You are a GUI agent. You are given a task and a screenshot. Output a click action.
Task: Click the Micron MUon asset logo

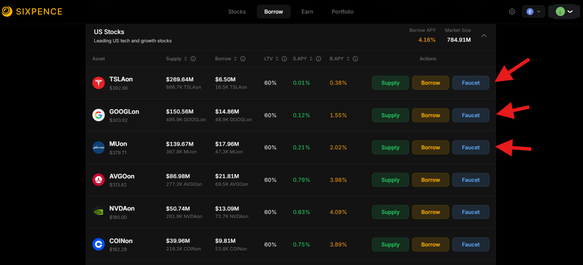coord(98,148)
